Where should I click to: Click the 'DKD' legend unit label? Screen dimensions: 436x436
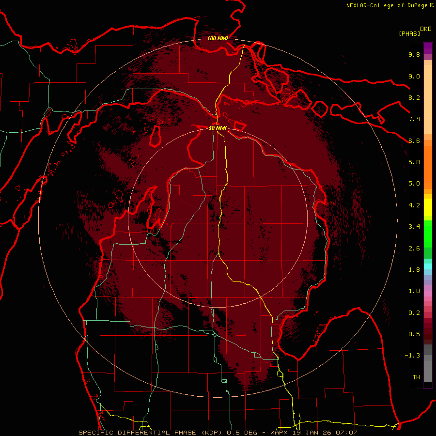click(x=426, y=29)
